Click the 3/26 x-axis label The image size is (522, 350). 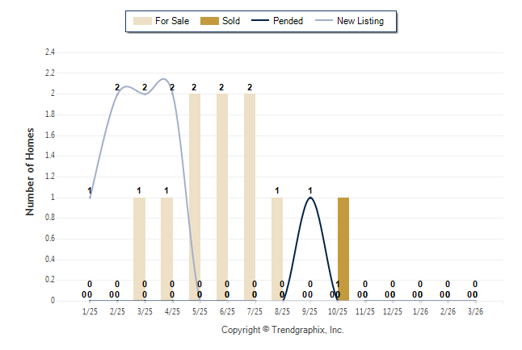point(475,311)
